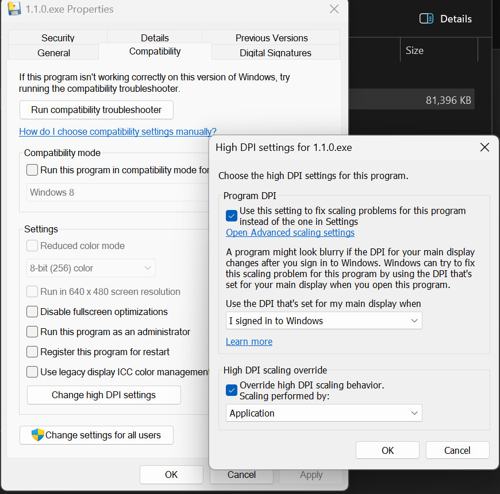Check 'Register this program for restart'
Viewport: 500px width, 494px height.
click(32, 352)
